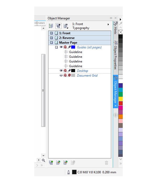Select the Desktop layer
Viewport: 157px width, 183px height.
(x=82, y=71)
